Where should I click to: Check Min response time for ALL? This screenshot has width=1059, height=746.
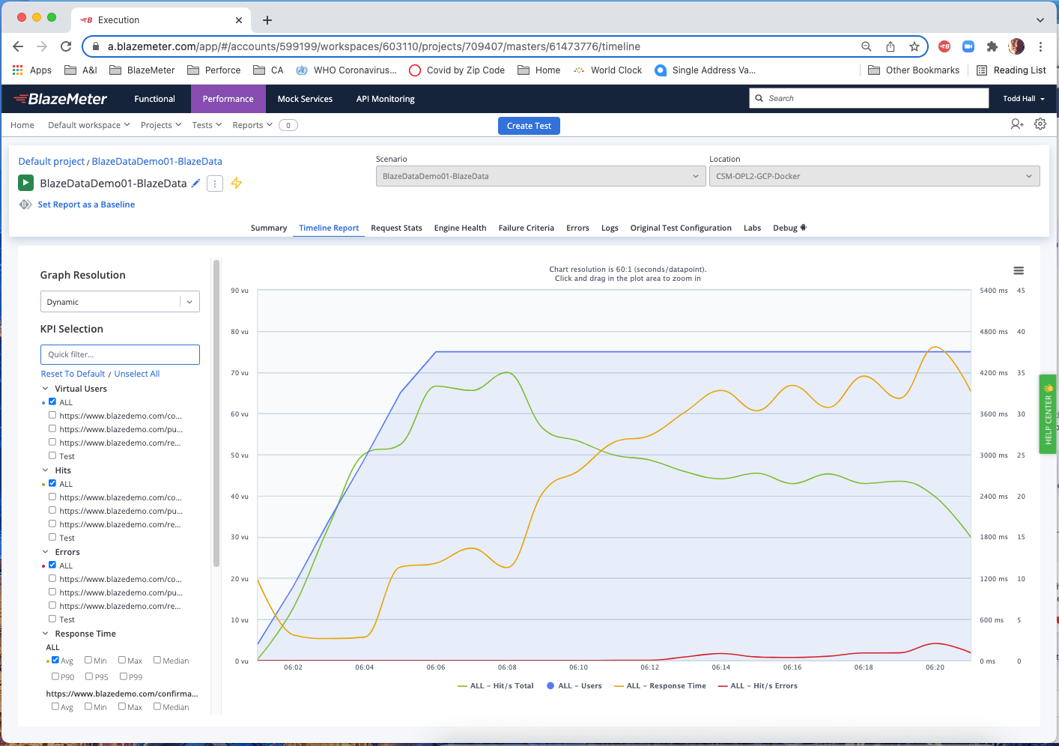tap(88, 660)
